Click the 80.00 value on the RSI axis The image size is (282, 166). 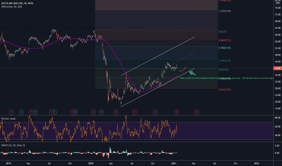click(277, 118)
